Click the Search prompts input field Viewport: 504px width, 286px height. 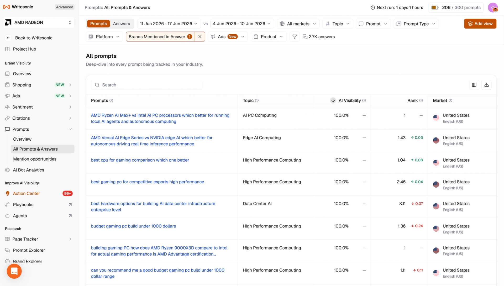coord(146,85)
